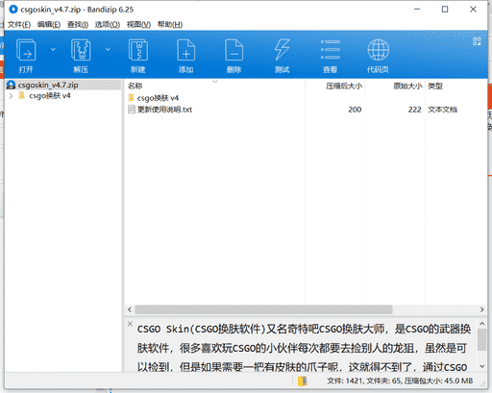Click the original size value 222
This screenshot has width=492, height=393.
(414, 110)
